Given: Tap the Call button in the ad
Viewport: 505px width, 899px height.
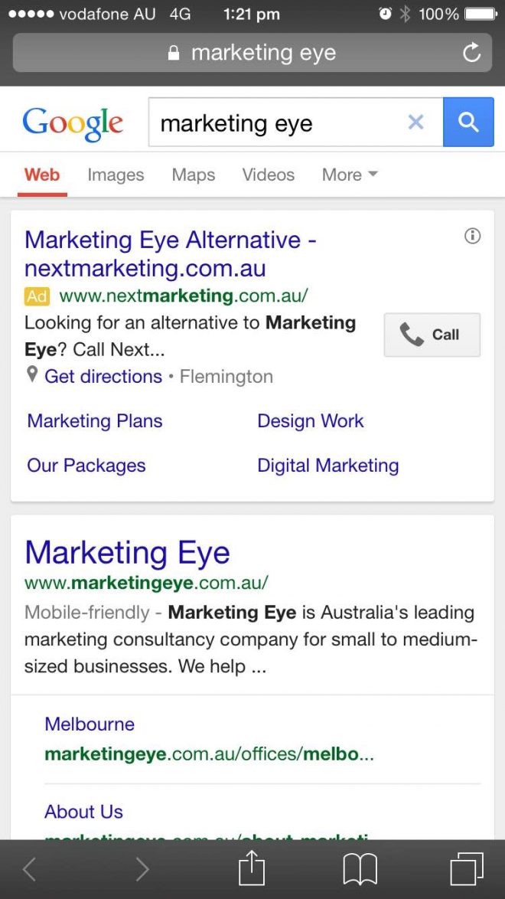Looking at the screenshot, I should click(x=432, y=335).
